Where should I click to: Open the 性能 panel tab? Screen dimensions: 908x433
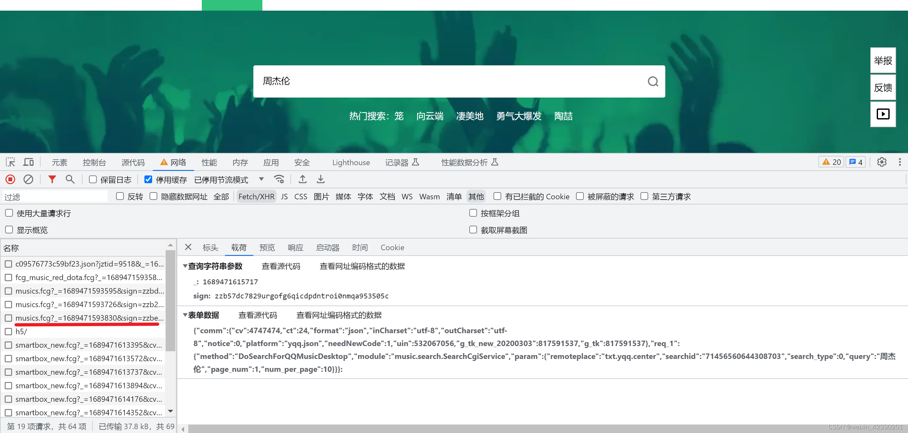209,162
